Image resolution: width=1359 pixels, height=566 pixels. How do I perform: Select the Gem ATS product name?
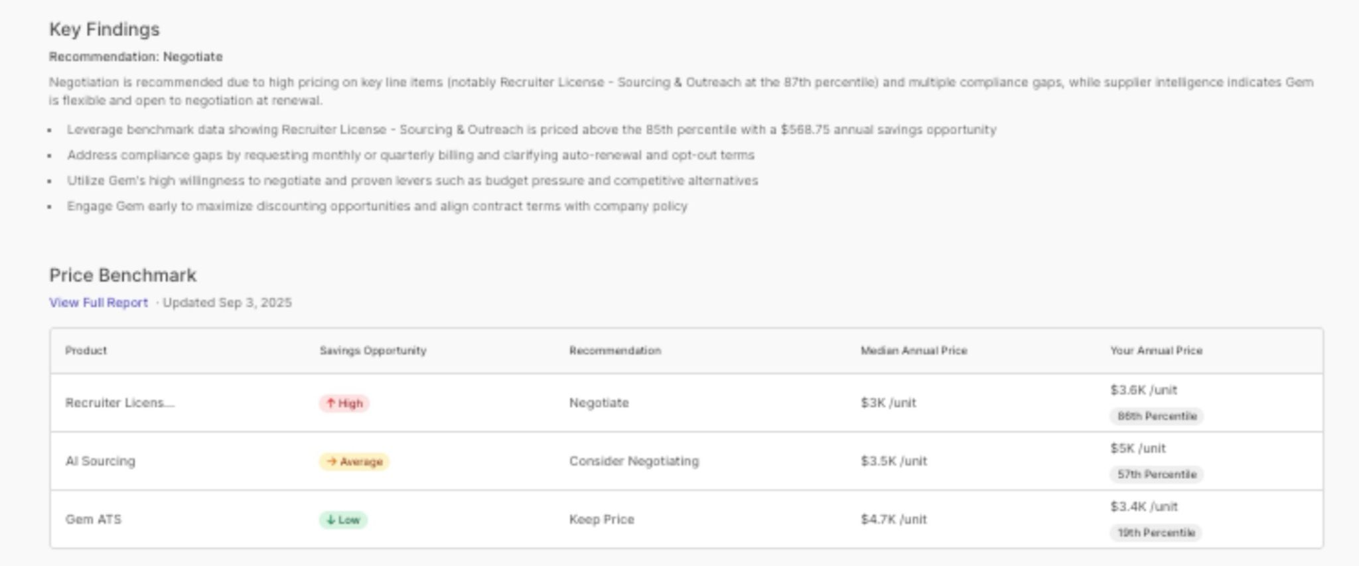point(94,520)
